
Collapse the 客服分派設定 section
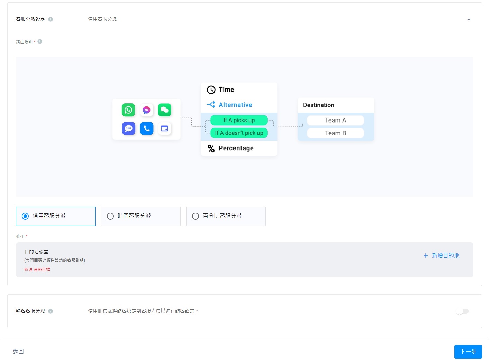(469, 19)
